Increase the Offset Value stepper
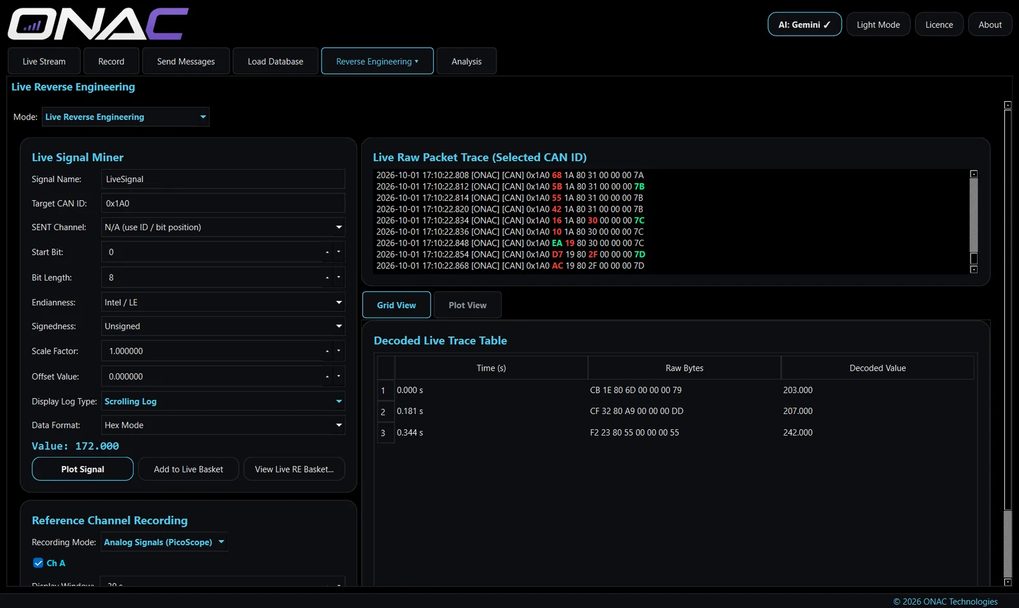This screenshot has width=1019, height=608. [327, 377]
